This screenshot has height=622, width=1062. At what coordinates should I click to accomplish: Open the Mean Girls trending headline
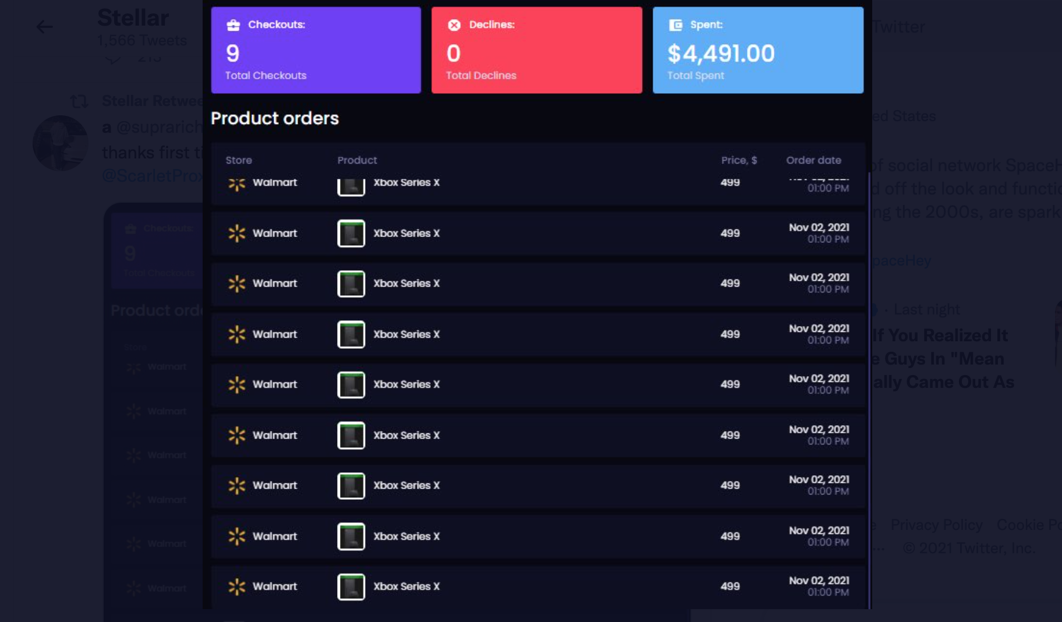click(x=943, y=359)
